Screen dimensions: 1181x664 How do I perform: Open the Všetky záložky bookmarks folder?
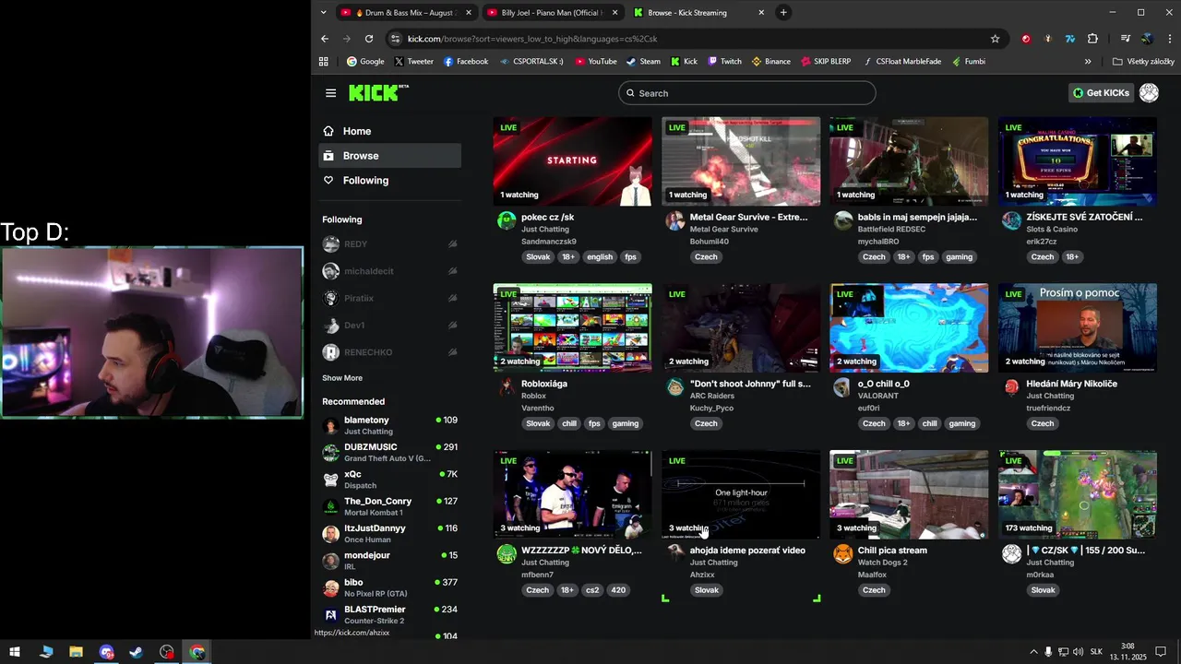(x=1143, y=62)
